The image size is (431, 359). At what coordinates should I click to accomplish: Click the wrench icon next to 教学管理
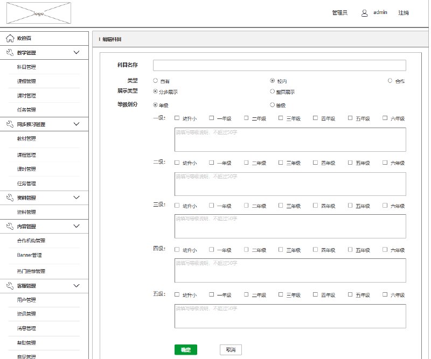coord(10,52)
